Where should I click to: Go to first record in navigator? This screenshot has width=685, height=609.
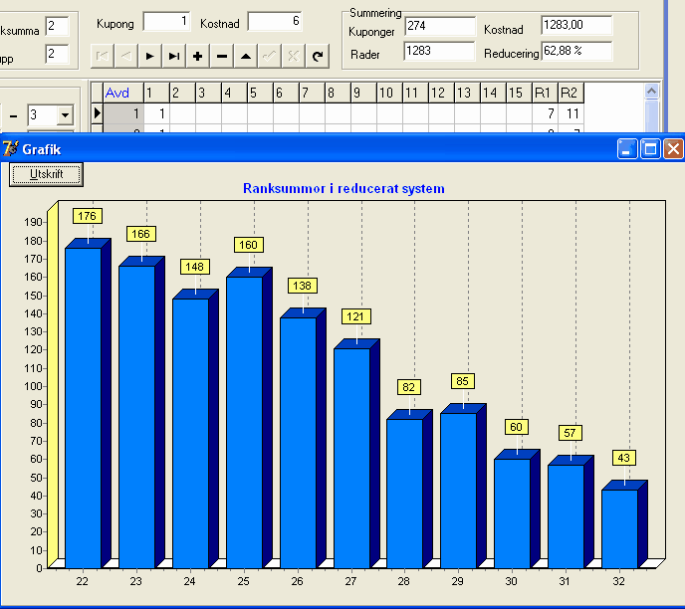pos(103,56)
